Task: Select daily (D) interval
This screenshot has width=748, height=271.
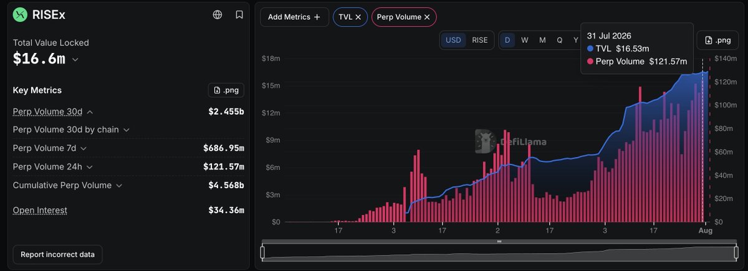Action: (x=507, y=40)
